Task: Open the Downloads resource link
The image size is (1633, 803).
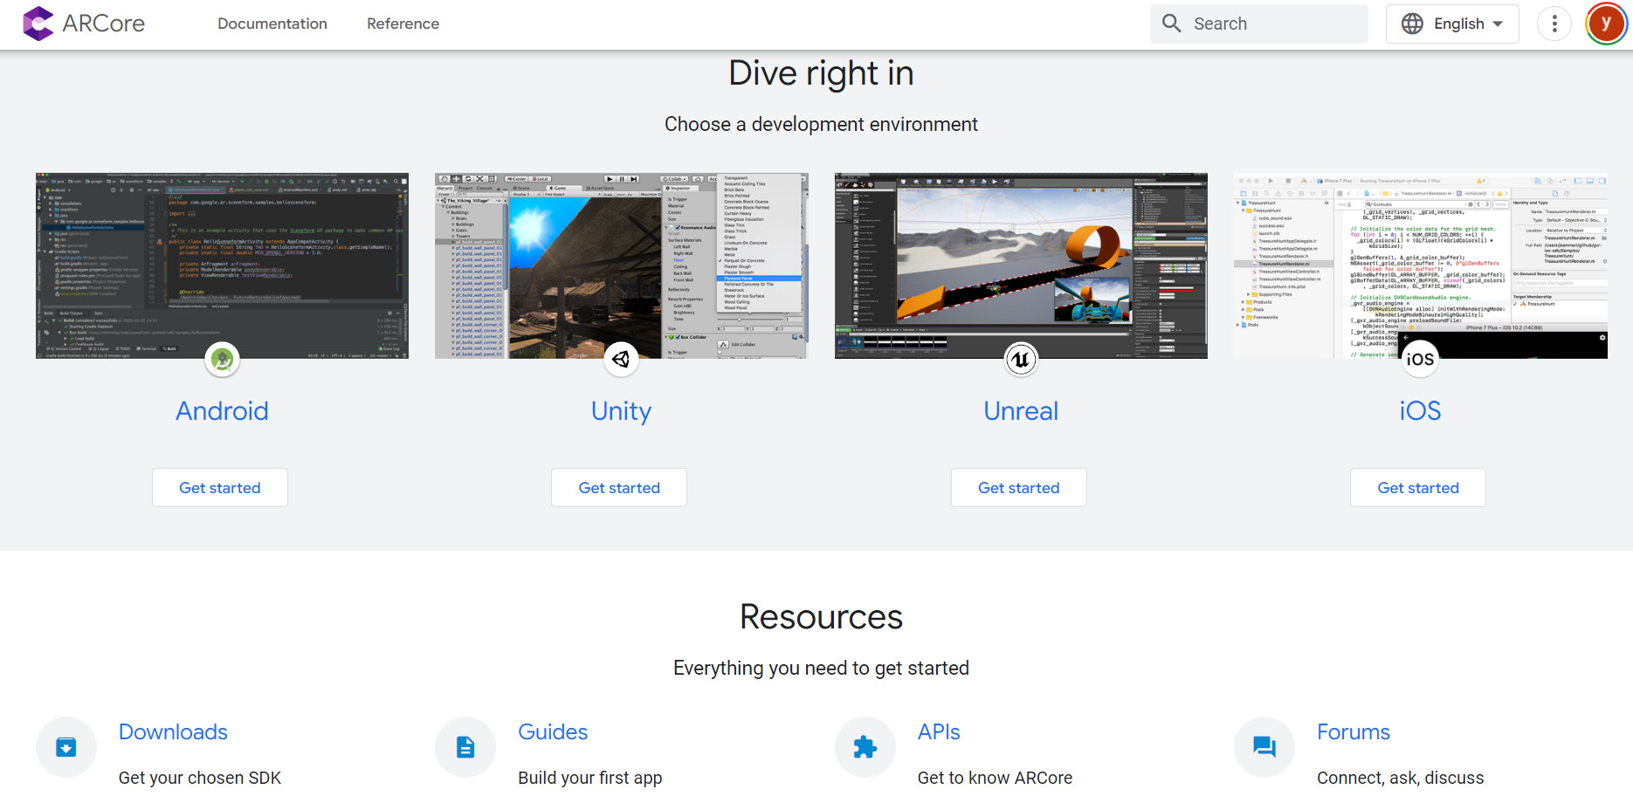Action: (173, 732)
